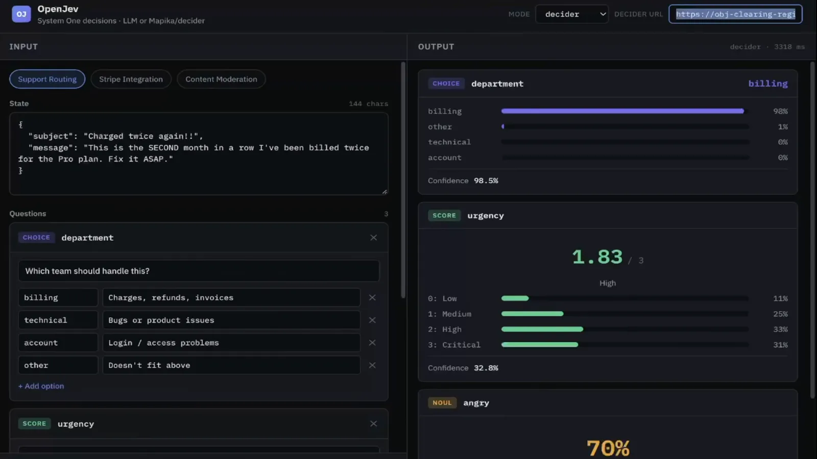
Task: Click the OJ OpenJev logo icon
Action: point(21,14)
